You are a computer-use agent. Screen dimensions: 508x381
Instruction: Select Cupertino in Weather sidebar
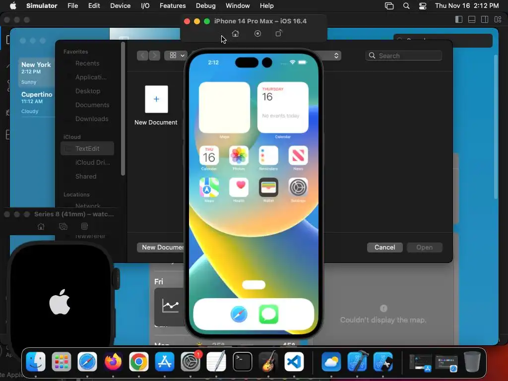tap(36, 102)
